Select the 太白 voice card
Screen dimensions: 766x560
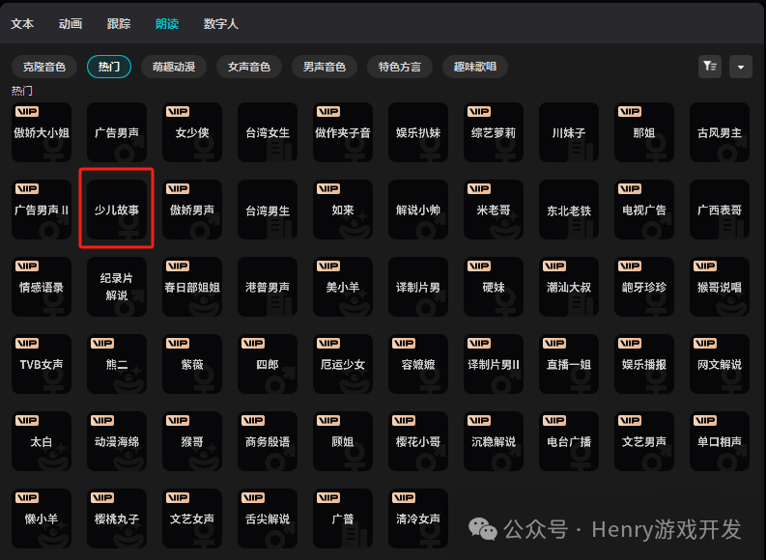[x=42, y=441]
